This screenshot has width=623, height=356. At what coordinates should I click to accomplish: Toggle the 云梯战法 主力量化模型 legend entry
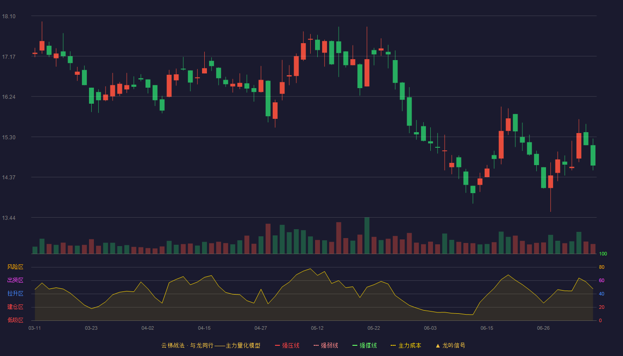coord(210,345)
